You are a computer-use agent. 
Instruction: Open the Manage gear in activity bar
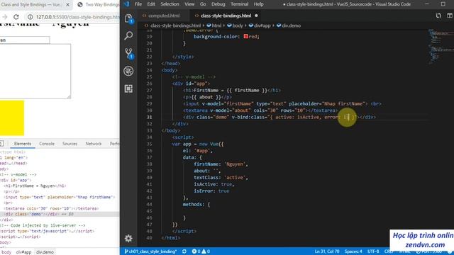tap(128, 238)
